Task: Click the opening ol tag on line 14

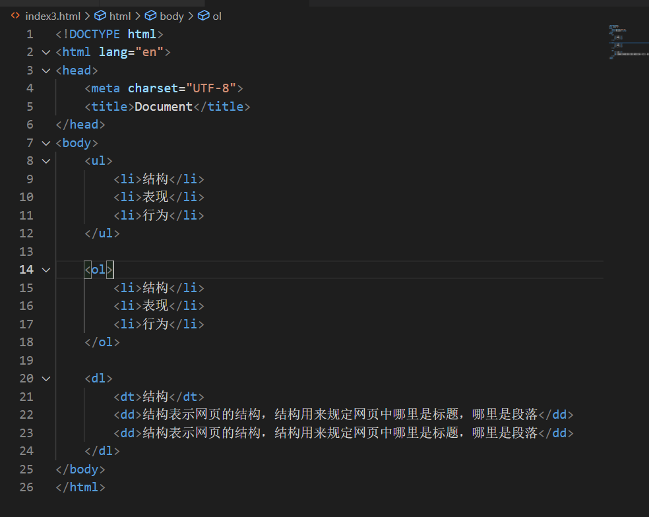Action: click(98, 270)
